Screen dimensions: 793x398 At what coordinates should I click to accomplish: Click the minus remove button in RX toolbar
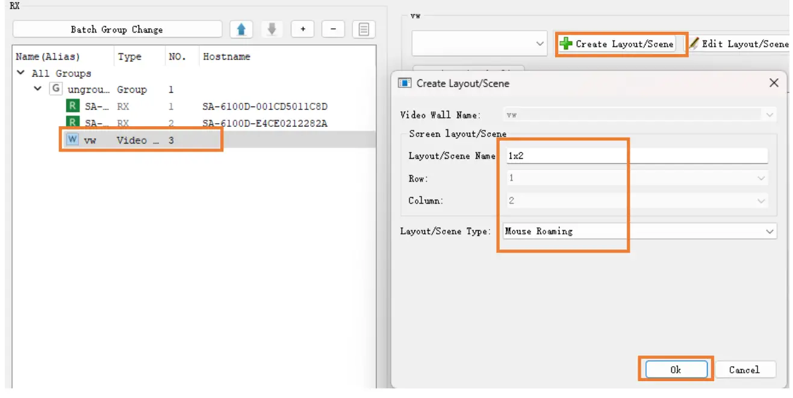pyautogui.click(x=333, y=29)
